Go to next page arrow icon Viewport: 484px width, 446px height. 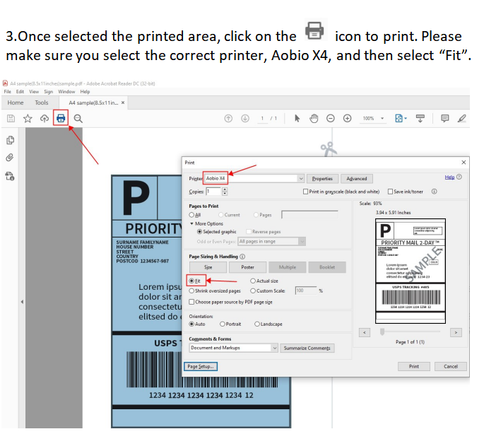coord(245,118)
